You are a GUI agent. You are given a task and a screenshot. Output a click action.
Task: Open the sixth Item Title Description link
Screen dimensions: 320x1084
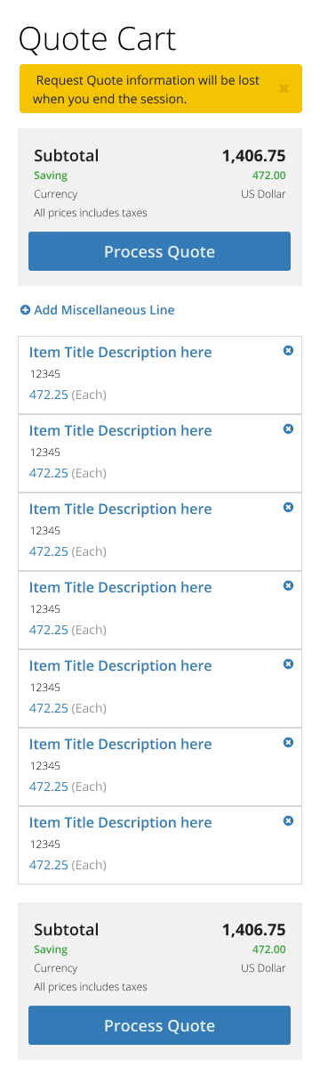(x=120, y=745)
